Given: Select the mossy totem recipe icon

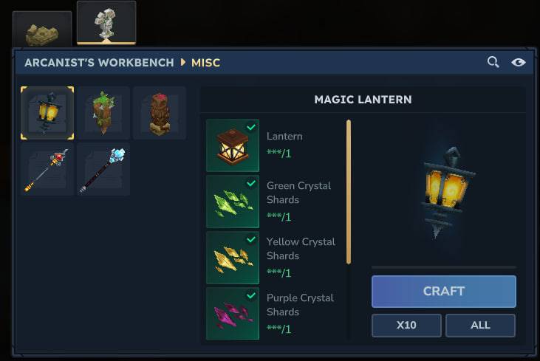Looking at the screenshot, I should [103, 113].
